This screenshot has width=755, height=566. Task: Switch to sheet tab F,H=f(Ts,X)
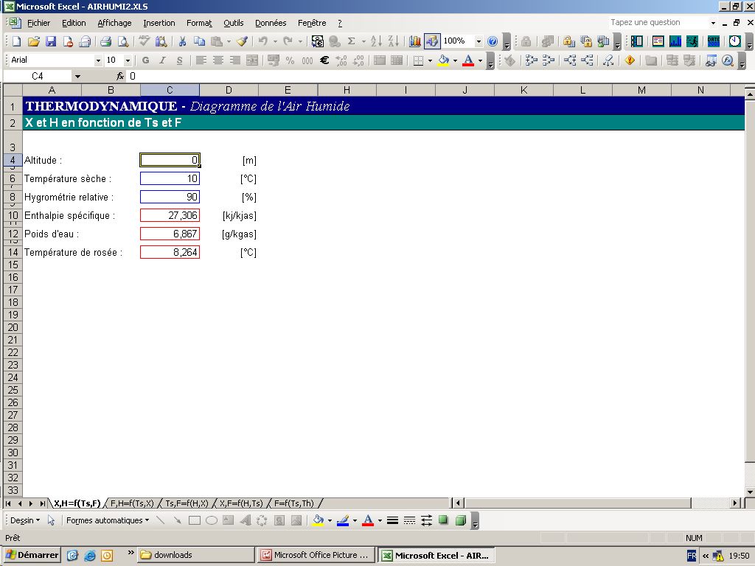point(132,503)
